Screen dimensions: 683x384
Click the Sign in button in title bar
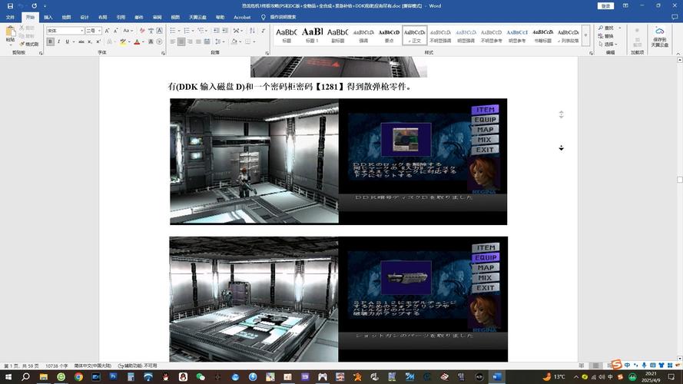coord(605,5)
